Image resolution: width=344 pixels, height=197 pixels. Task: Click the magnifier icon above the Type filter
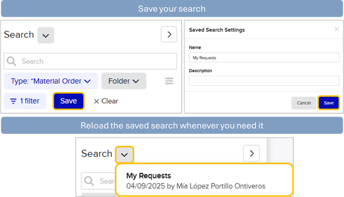pyautogui.click(x=12, y=61)
